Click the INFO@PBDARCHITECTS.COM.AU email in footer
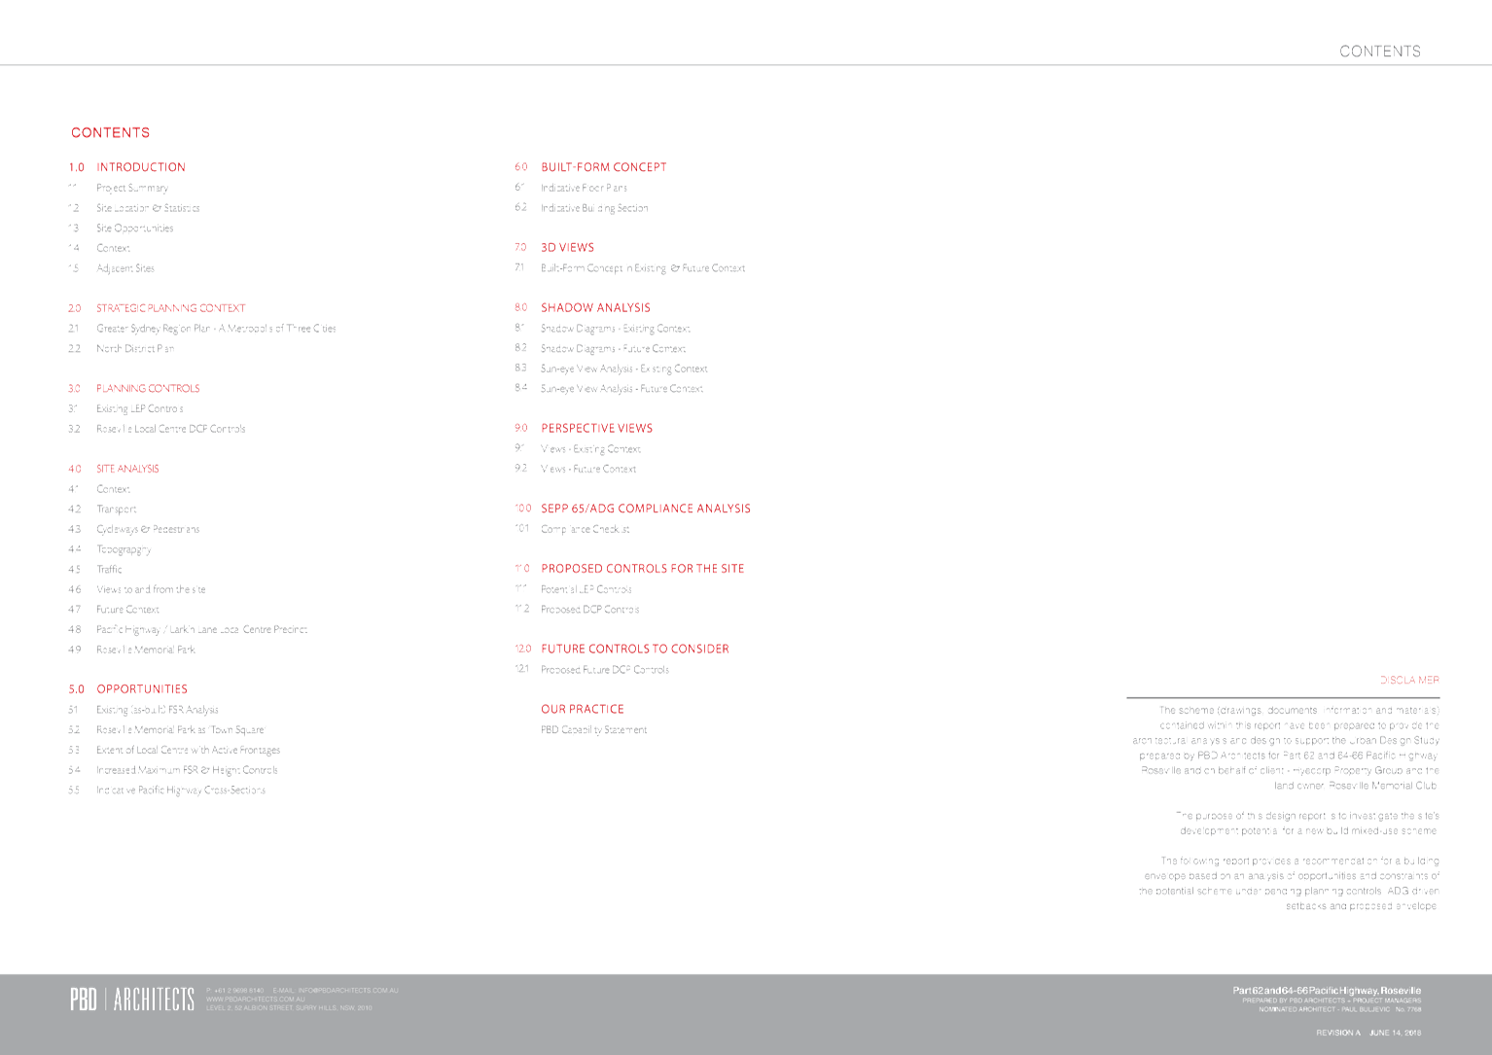Viewport: 1492px width, 1055px height. 347,991
